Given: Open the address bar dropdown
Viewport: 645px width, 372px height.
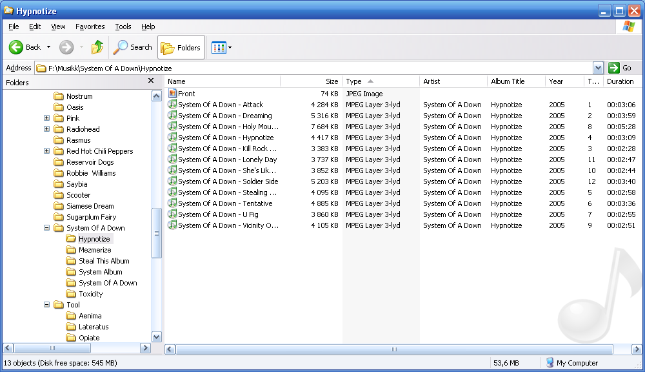Looking at the screenshot, I should [x=598, y=68].
